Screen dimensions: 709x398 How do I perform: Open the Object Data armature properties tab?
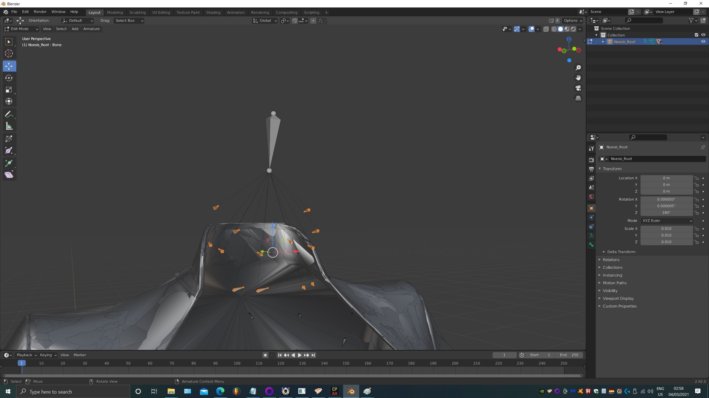pyautogui.click(x=591, y=236)
